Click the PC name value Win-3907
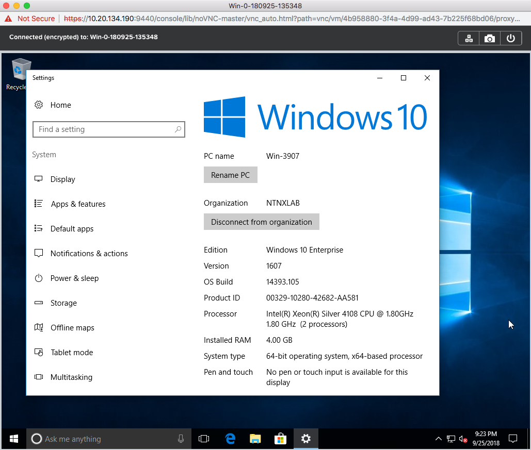This screenshot has height=450, width=531. point(283,156)
